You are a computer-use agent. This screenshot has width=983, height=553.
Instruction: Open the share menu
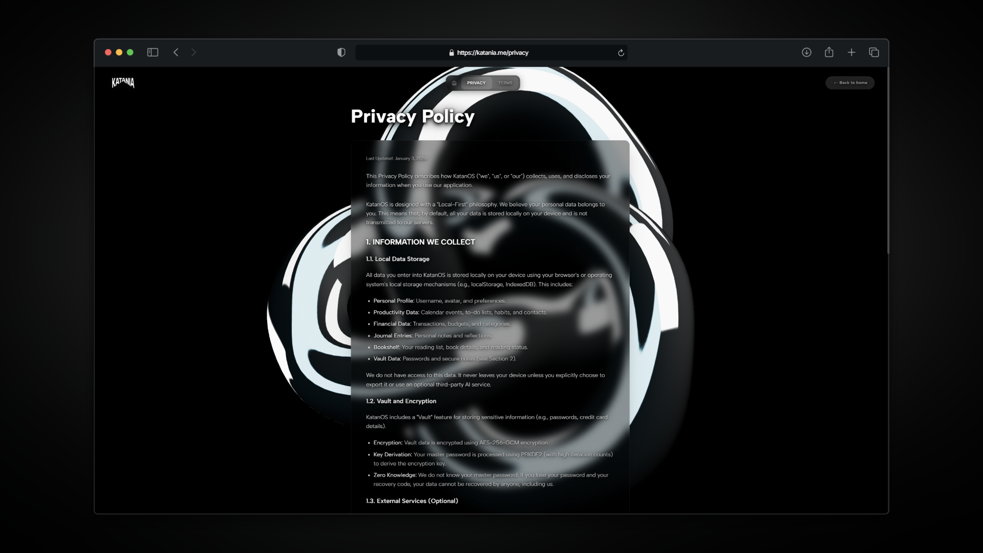[x=829, y=52]
